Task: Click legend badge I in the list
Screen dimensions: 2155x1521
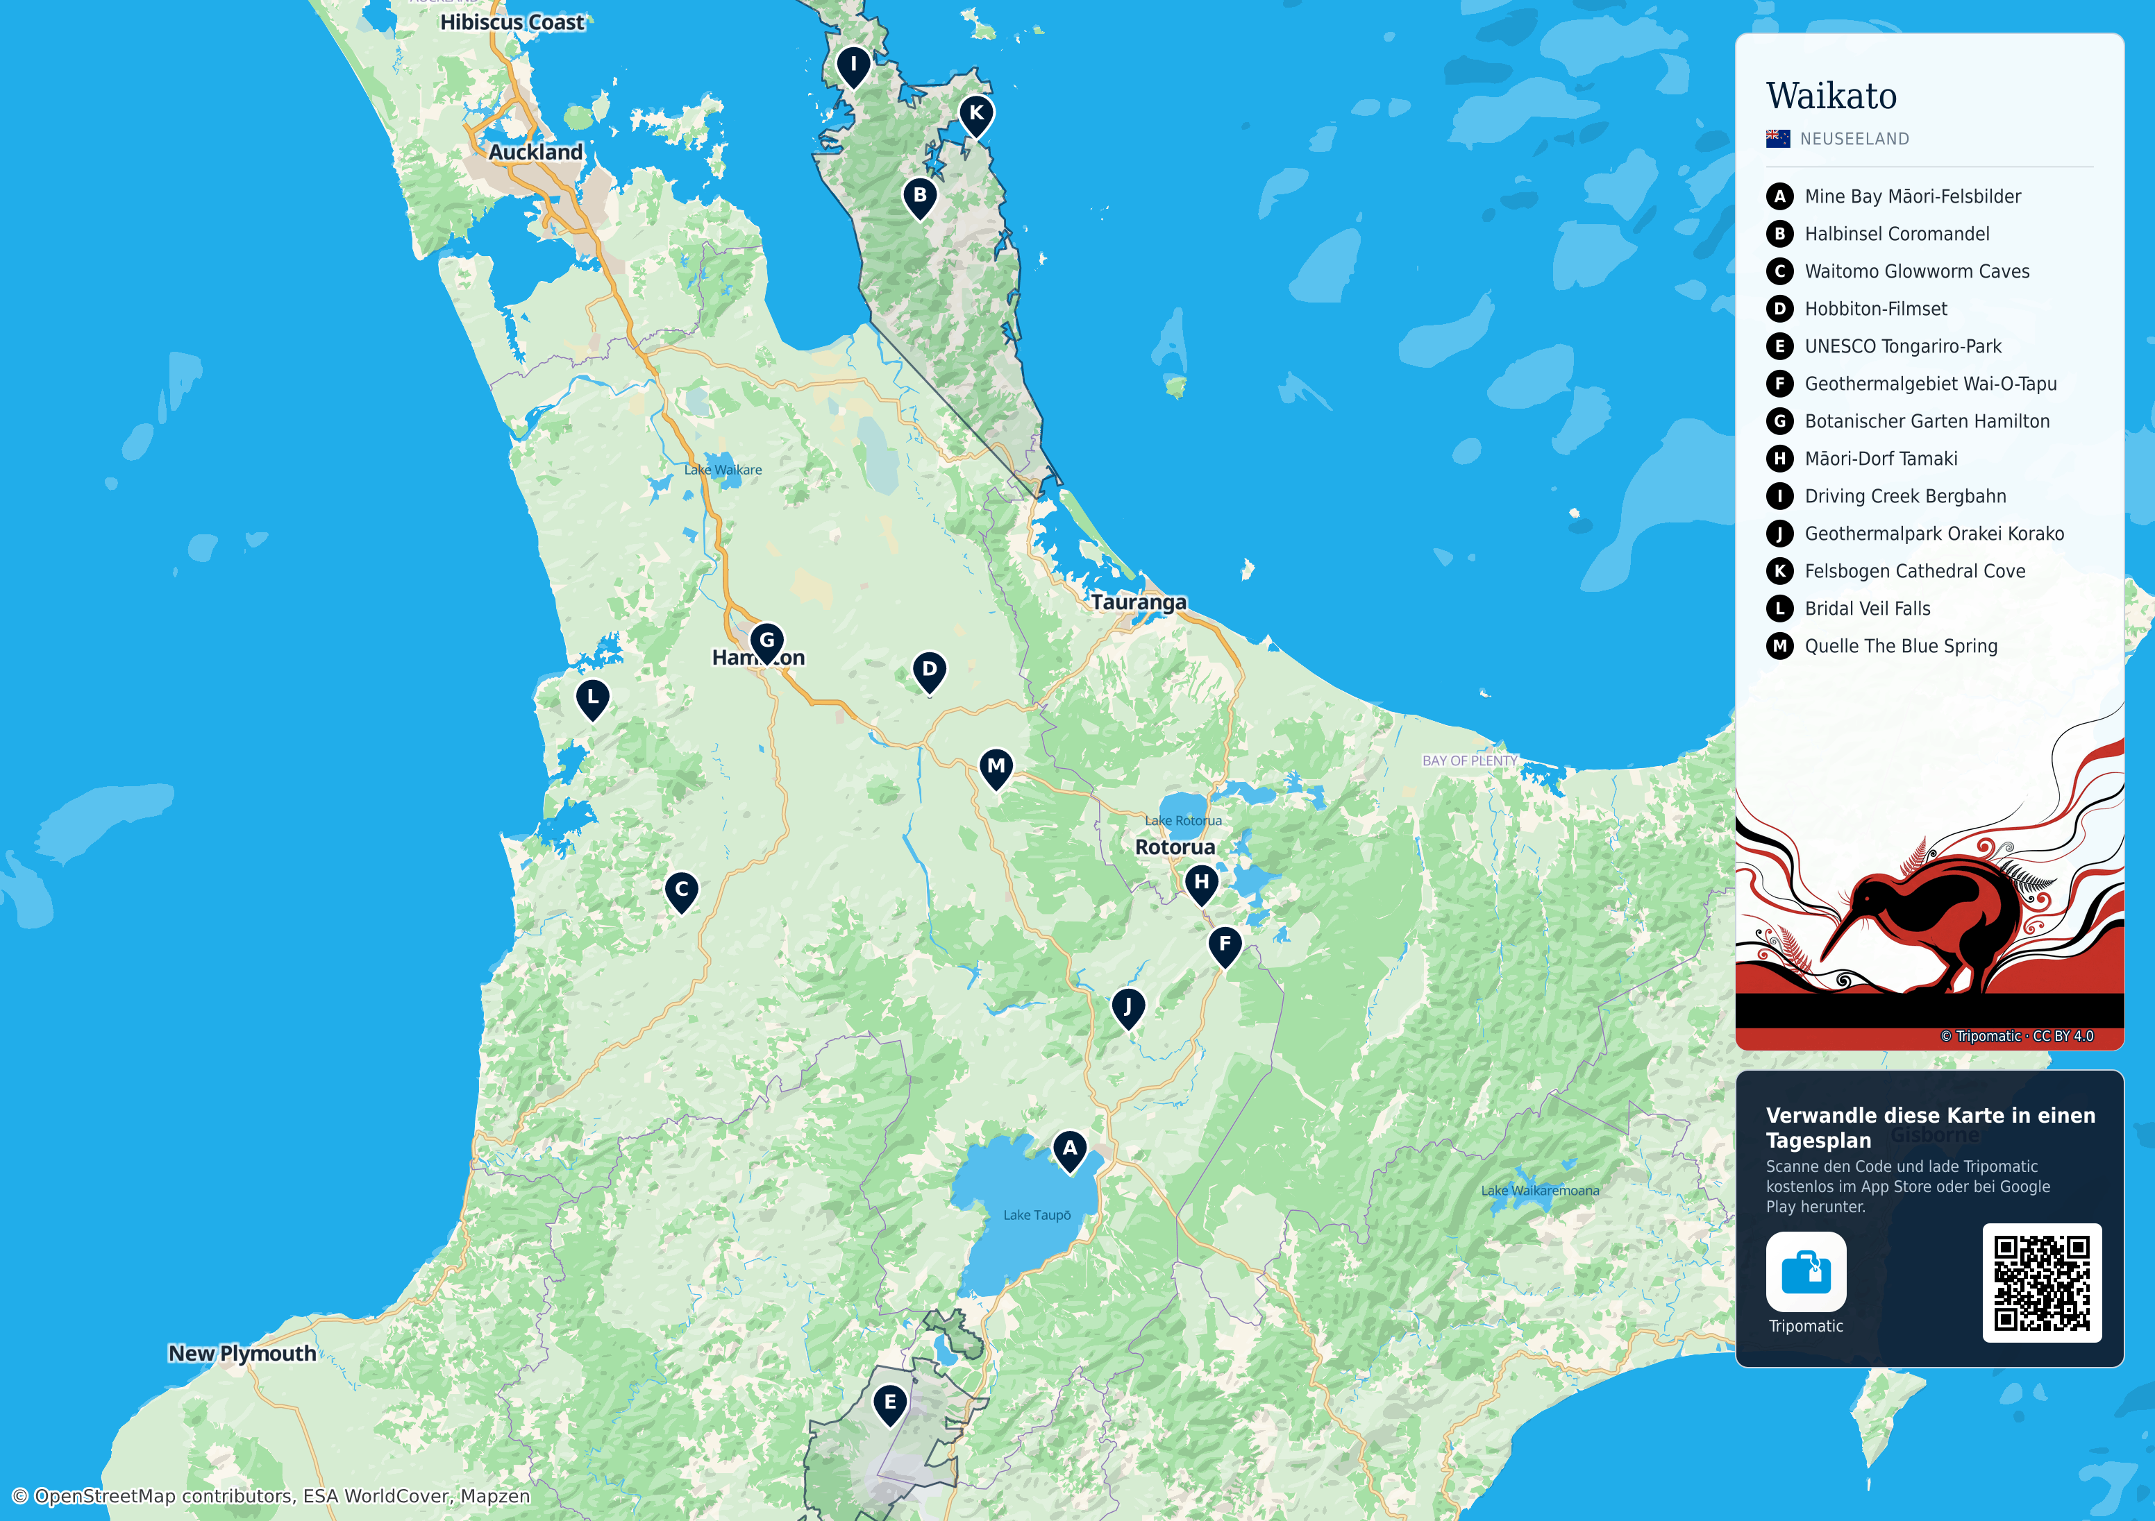Action: click(1779, 496)
